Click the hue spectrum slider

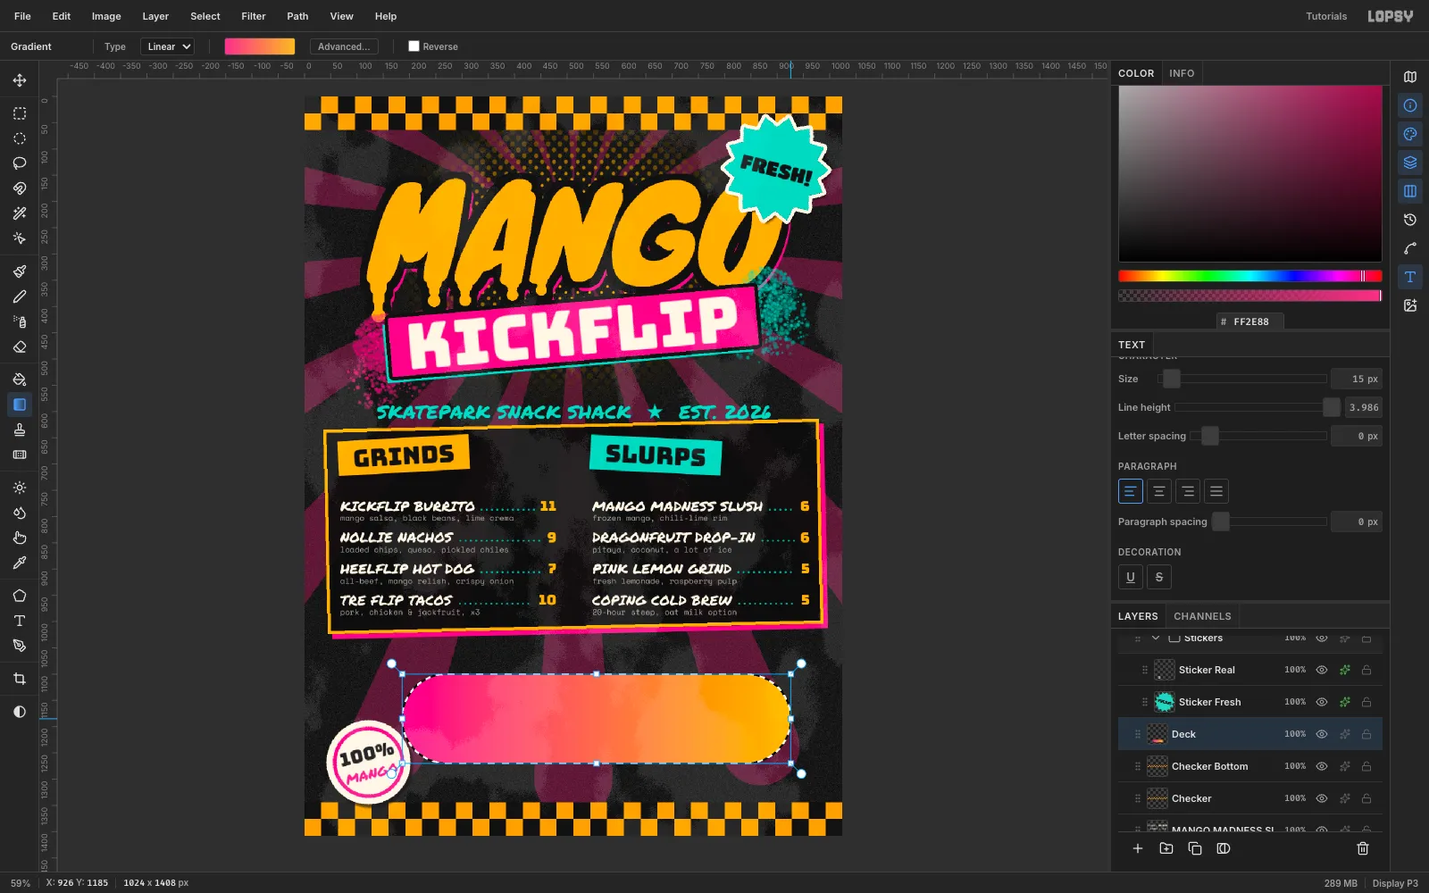(1250, 276)
